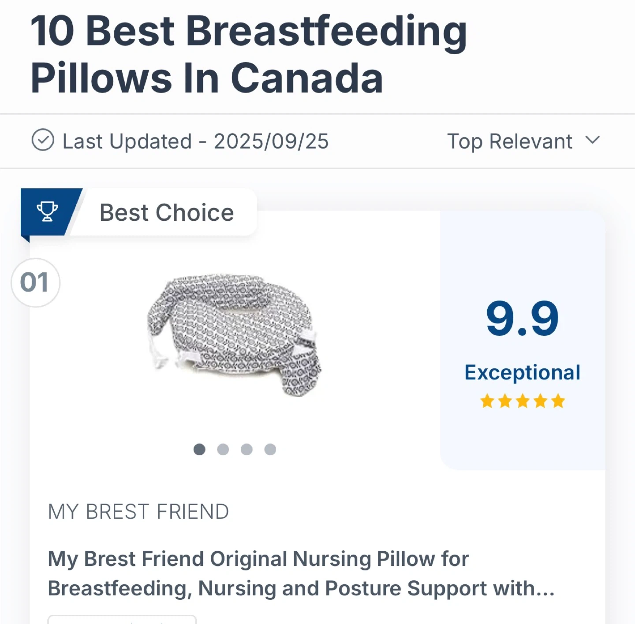Click the 01 rank number badge
The width and height of the screenshot is (635, 624).
(x=35, y=282)
